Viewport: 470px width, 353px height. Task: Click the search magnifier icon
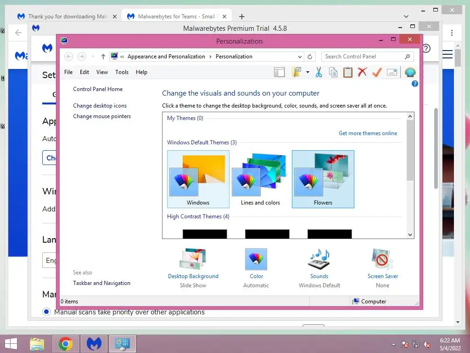point(407,57)
